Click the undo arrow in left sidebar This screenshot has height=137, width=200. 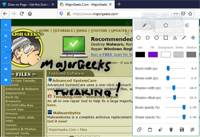coord(6,47)
